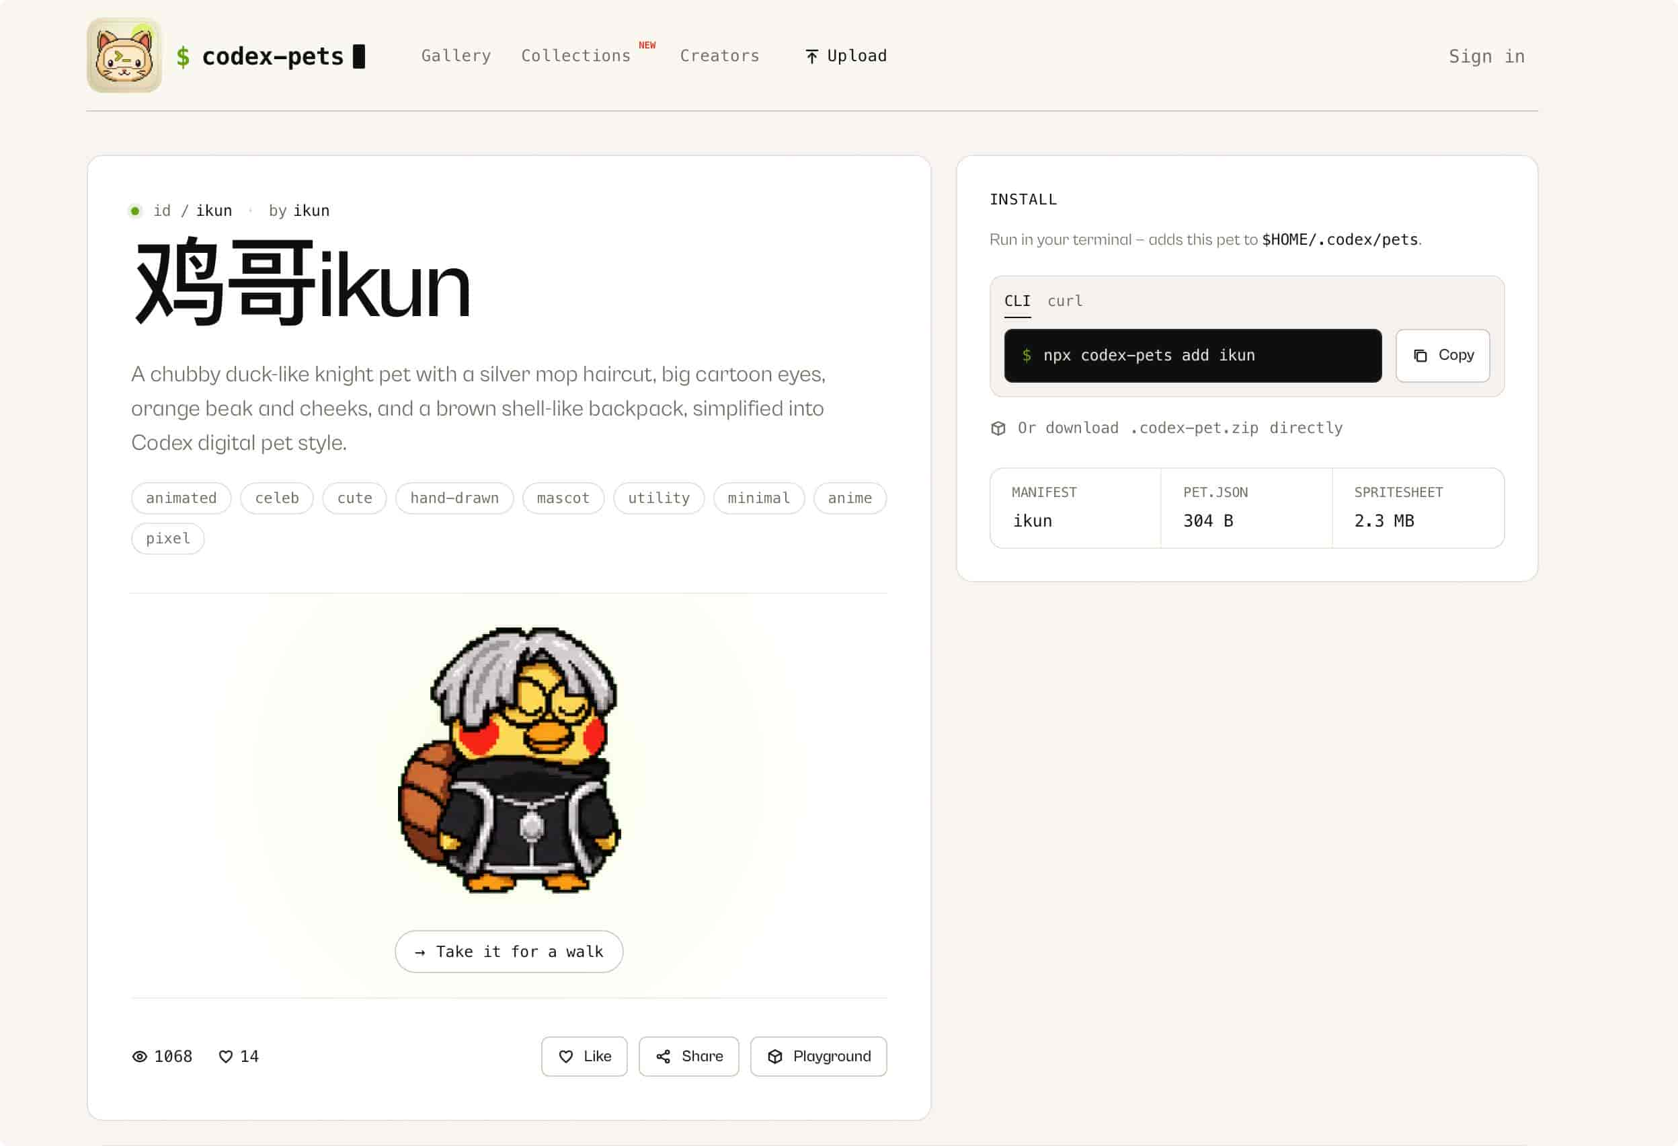The width and height of the screenshot is (1678, 1146).
Task: Select the pixel tag chip
Action: point(167,539)
